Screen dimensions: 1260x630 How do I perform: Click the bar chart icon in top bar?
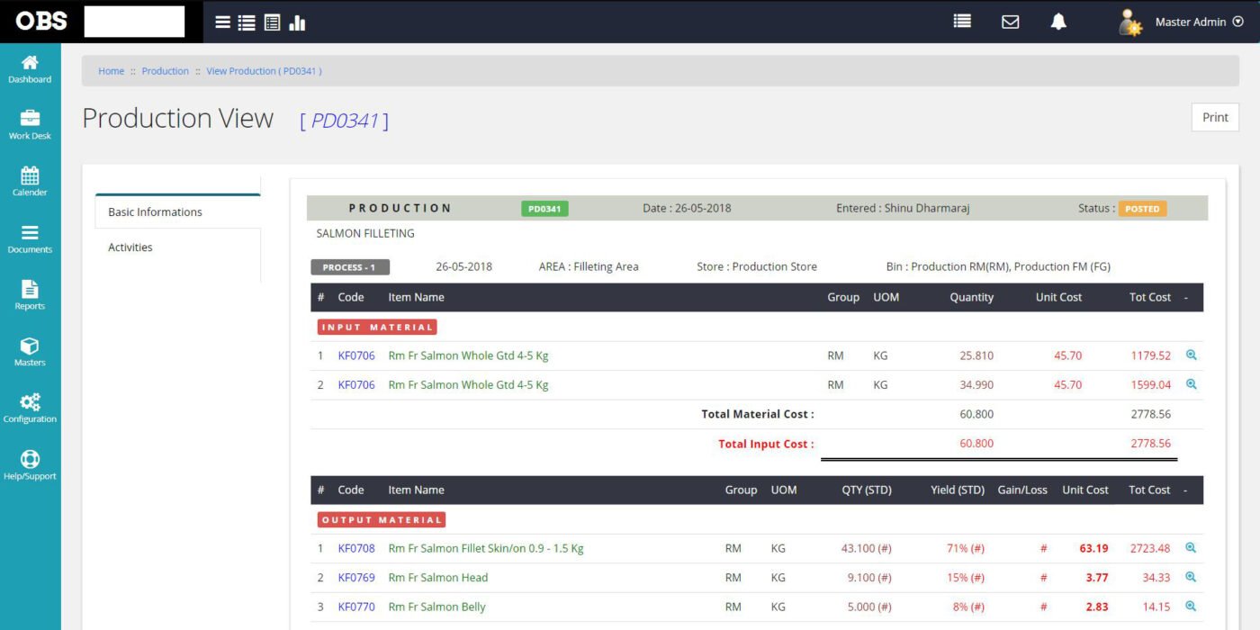(x=297, y=22)
